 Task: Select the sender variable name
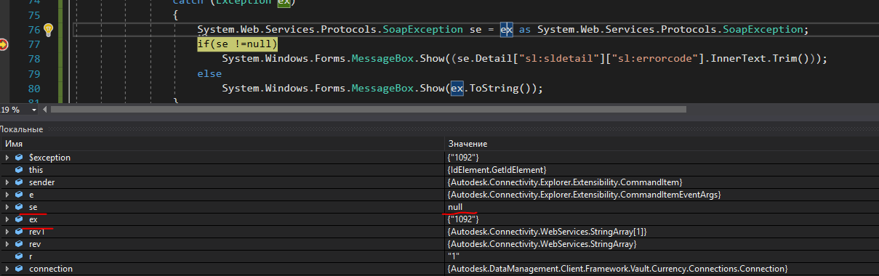point(41,182)
